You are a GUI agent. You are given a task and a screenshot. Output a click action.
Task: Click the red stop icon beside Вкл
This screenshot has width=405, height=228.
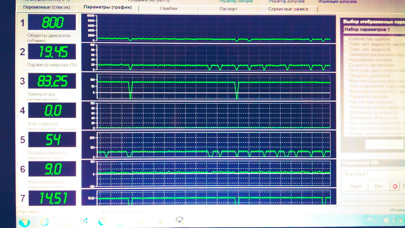point(395,186)
